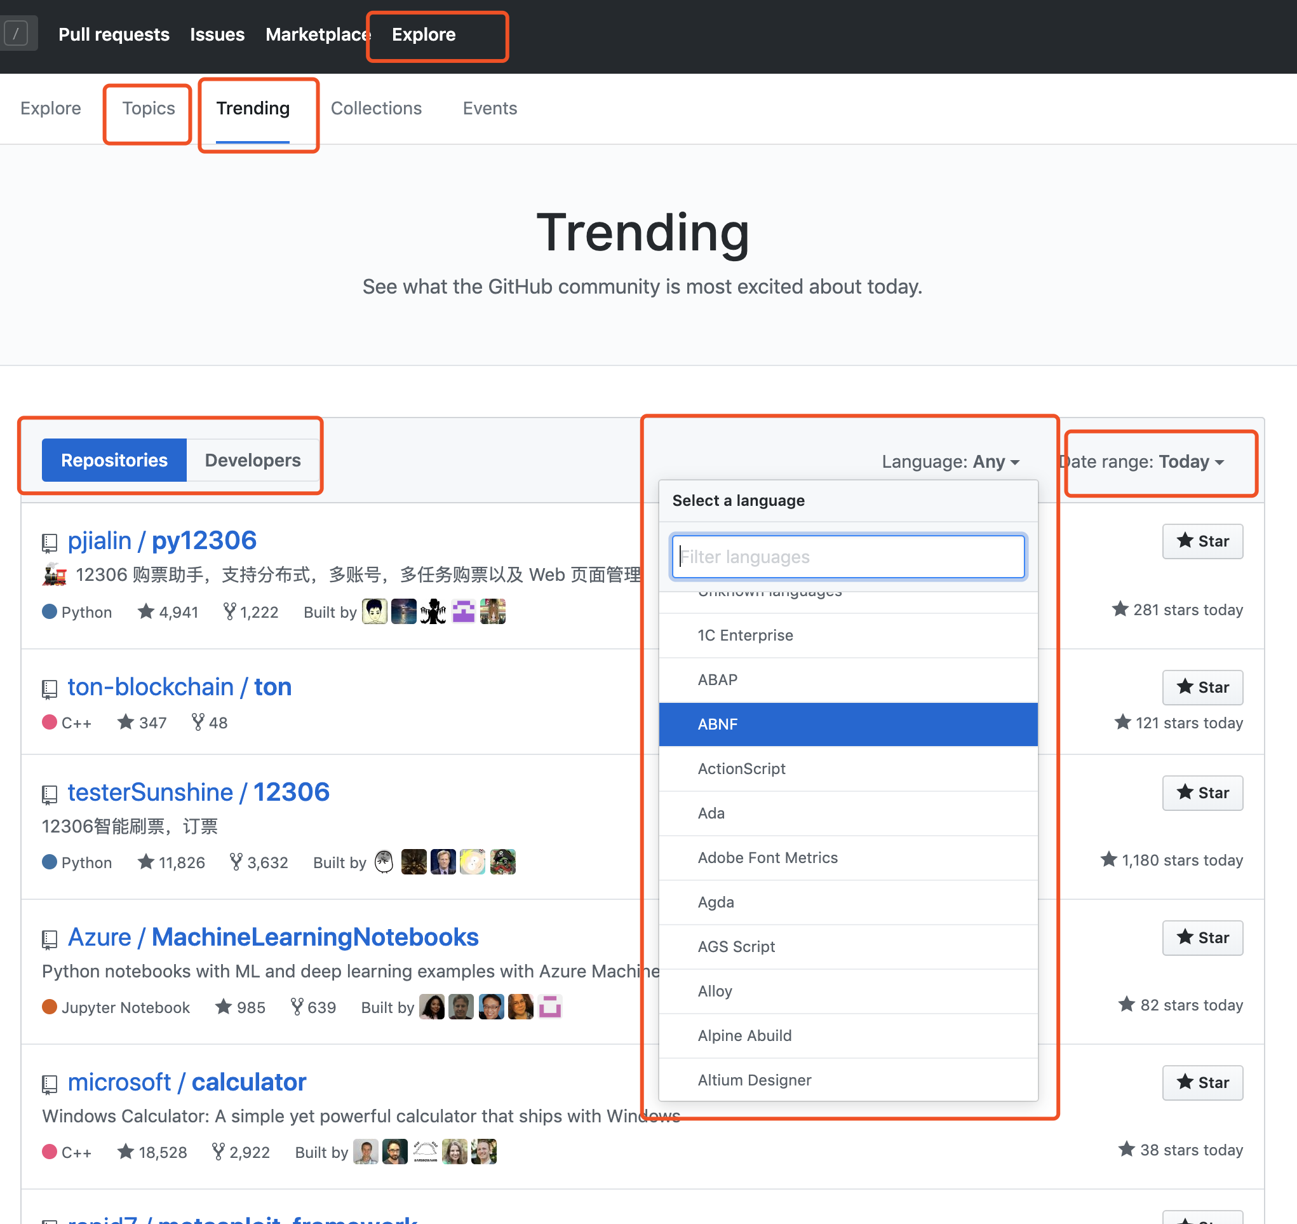This screenshot has height=1224, width=1297.
Task: Click the repo icon beside Azure / MachineLearningNotebooks
Action: [50, 939]
